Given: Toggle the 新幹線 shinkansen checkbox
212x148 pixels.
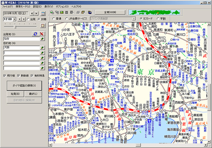Looking at the screenshot, I should 19,76.
